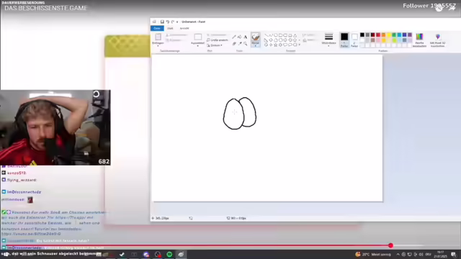Open the Datei file tab

[157, 28]
